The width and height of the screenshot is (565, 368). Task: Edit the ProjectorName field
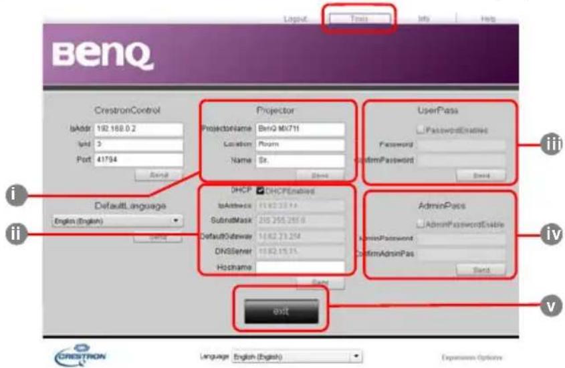pos(300,129)
